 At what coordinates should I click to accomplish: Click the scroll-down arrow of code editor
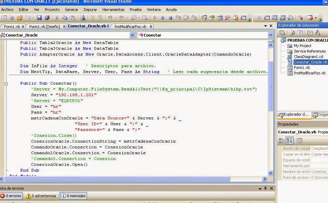click(270, 173)
